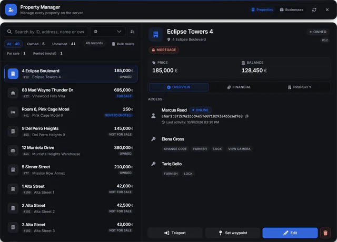Click the blue Edit button
Viewport: 337px width, 242px height.
pos(290,233)
